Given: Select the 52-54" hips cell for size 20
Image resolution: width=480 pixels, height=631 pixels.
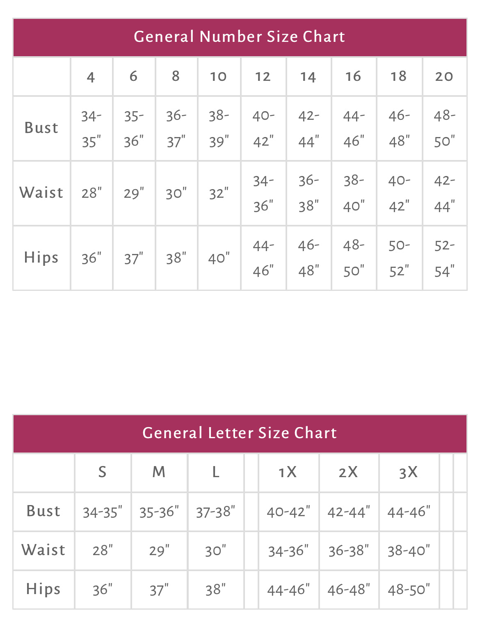Looking at the screenshot, I should 444,258.
